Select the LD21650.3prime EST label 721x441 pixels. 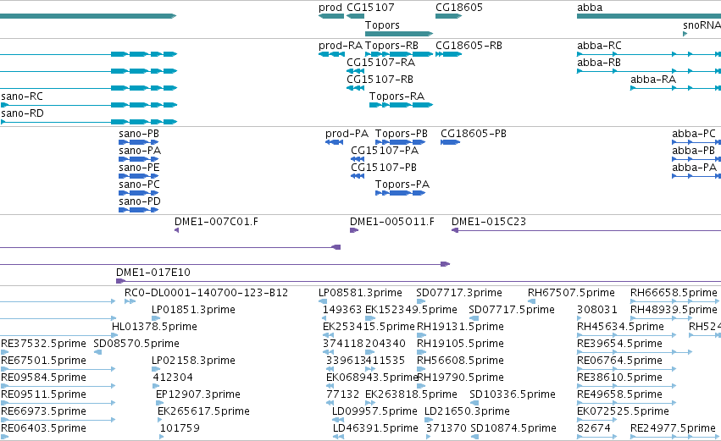coord(467,412)
